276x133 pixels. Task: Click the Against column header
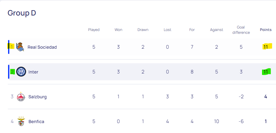click(217, 30)
